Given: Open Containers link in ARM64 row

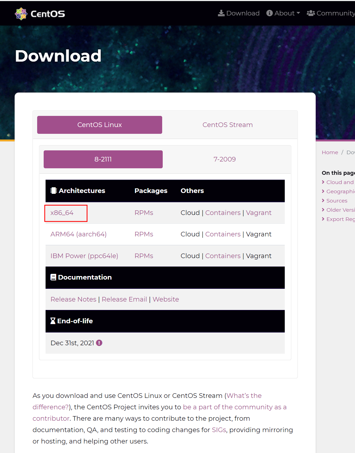Looking at the screenshot, I should [x=223, y=234].
